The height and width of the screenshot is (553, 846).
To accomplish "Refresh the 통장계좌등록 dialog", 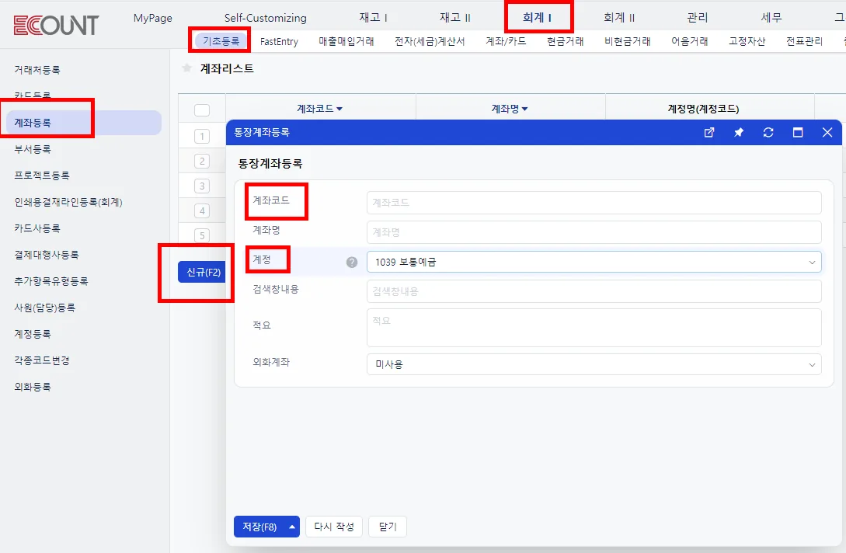I will (768, 132).
